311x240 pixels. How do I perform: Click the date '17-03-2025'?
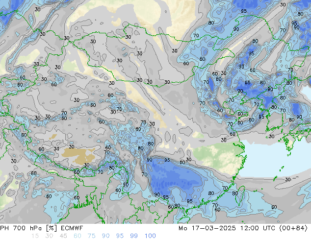[x=213, y=228]
